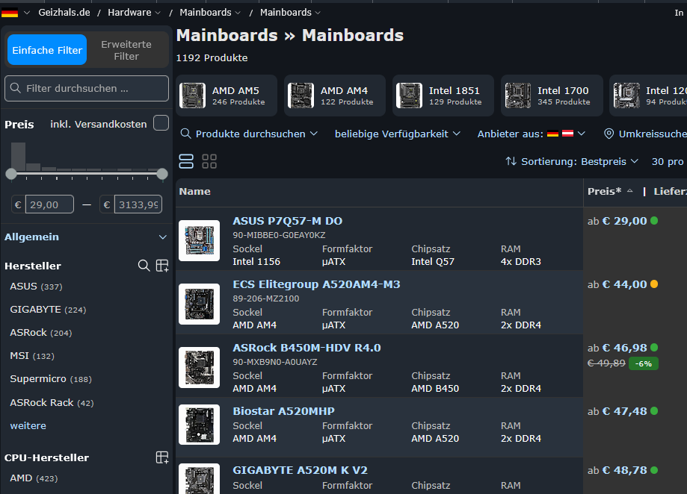
Task: Click Intel 1700 mainboard category image
Action: coord(518,96)
